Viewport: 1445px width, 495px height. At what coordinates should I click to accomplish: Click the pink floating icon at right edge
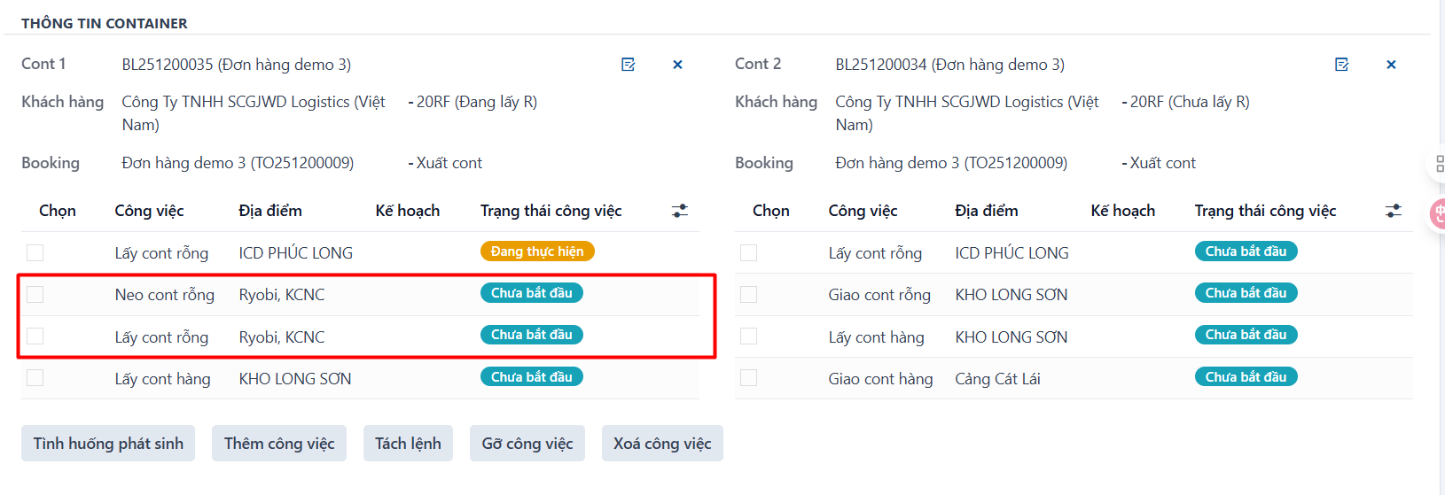point(1438,214)
